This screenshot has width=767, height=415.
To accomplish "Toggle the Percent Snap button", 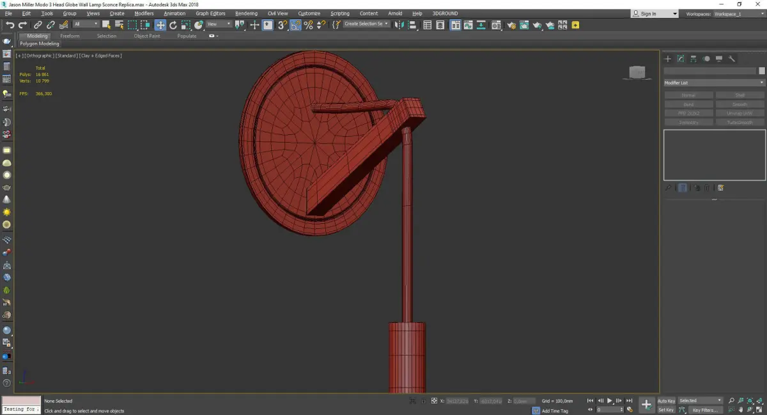I will click(308, 25).
